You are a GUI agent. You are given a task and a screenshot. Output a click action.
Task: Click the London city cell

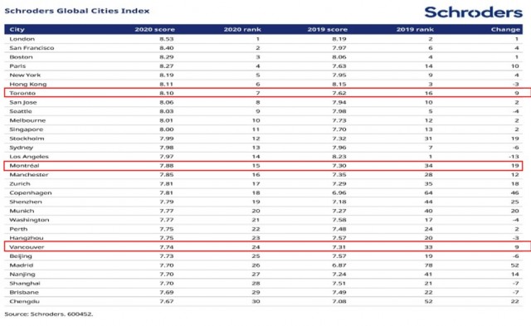click(22, 39)
